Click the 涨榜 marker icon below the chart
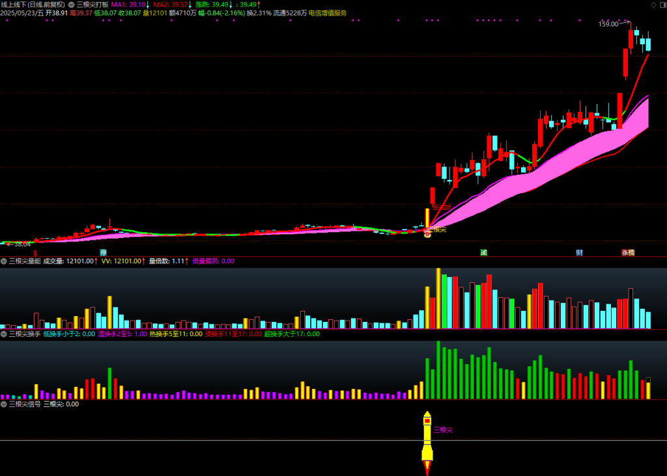667x476 pixels. (x=627, y=252)
